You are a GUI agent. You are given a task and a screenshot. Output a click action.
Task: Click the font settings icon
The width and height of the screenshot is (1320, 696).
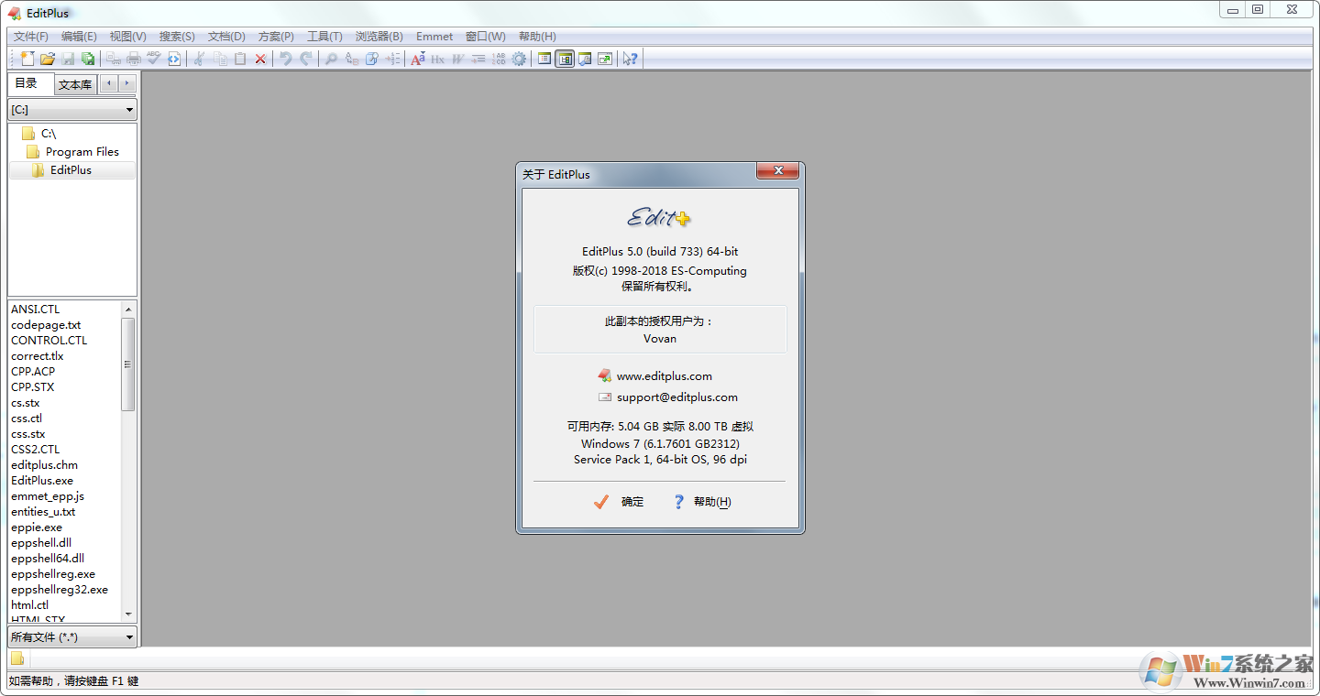[417, 59]
